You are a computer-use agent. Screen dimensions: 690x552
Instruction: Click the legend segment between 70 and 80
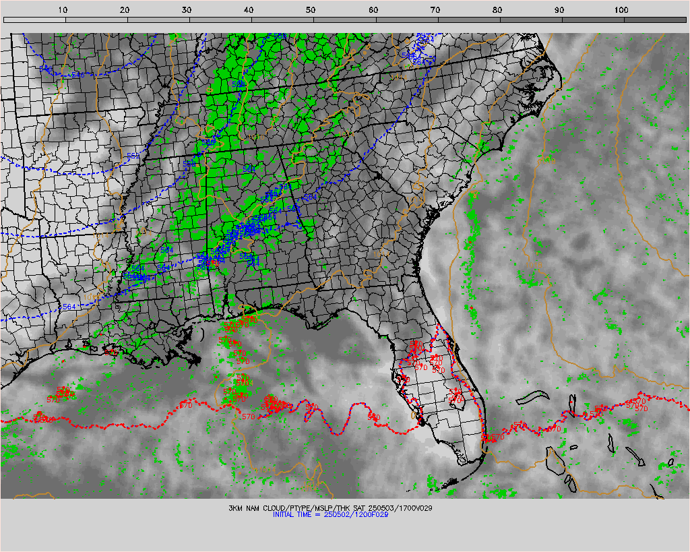(469, 20)
